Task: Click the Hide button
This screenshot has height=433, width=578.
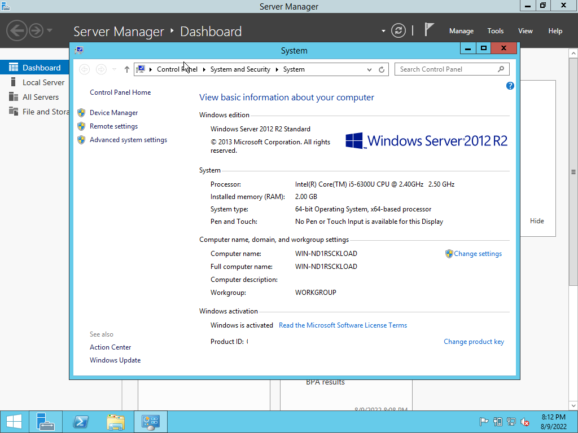Action: coord(537,220)
